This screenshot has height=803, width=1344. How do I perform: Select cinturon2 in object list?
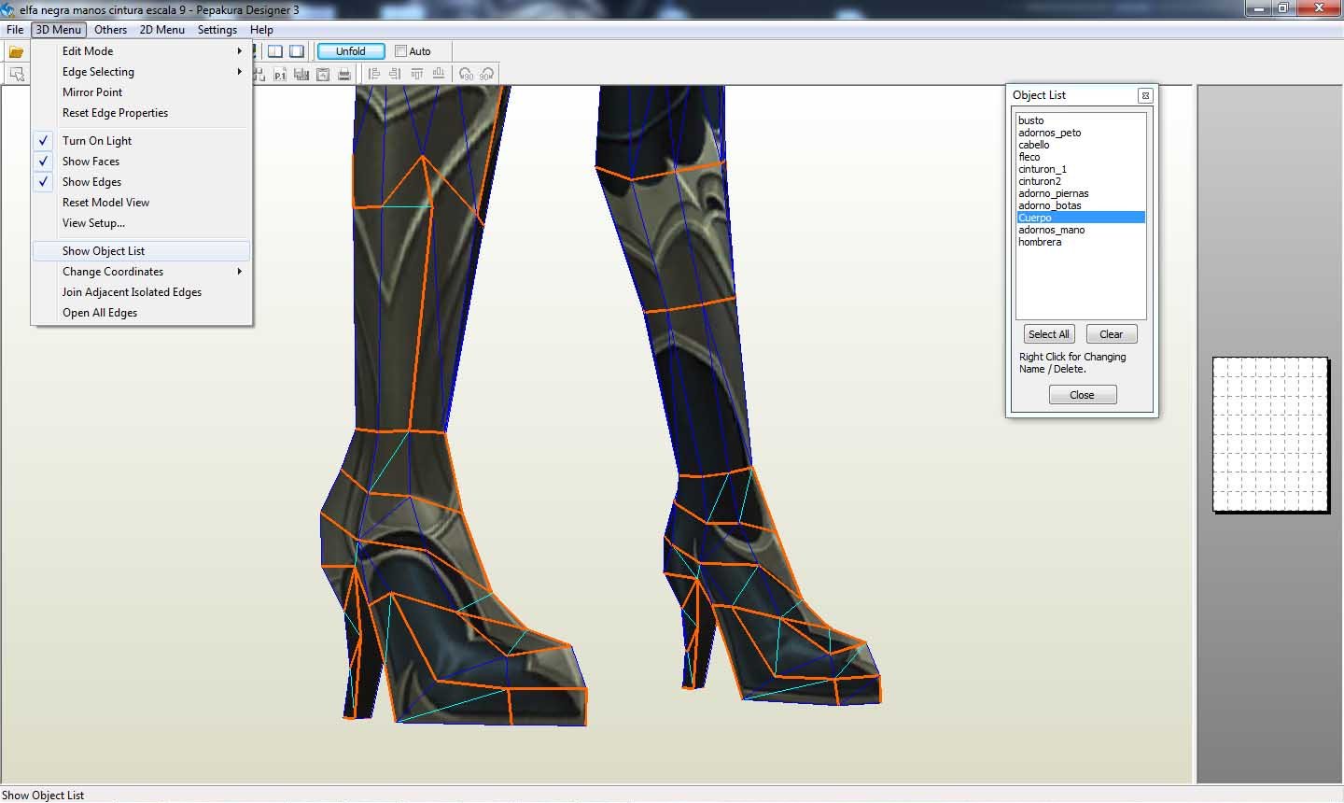point(1081,181)
